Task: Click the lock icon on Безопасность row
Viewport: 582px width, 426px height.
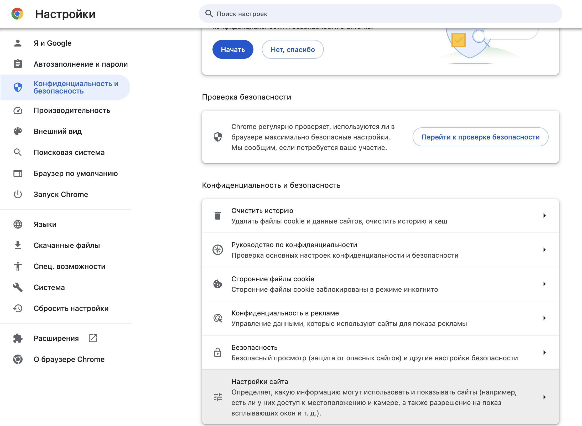Action: pos(217,352)
